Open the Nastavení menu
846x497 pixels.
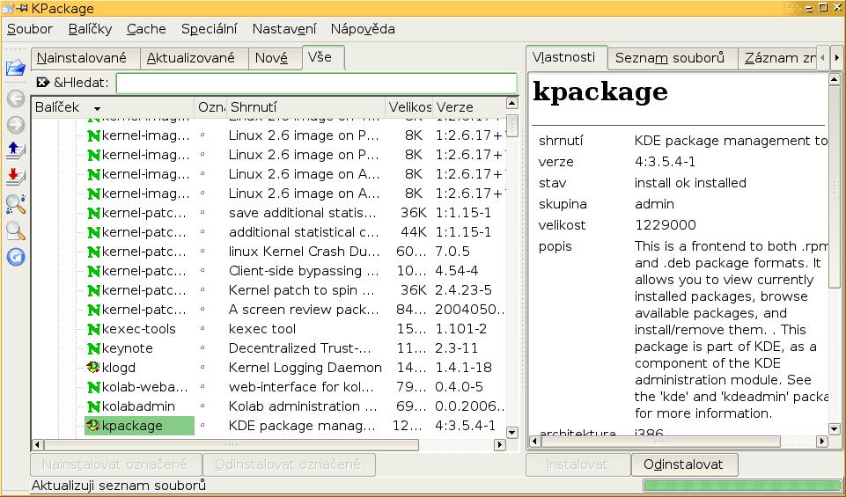coord(284,29)
